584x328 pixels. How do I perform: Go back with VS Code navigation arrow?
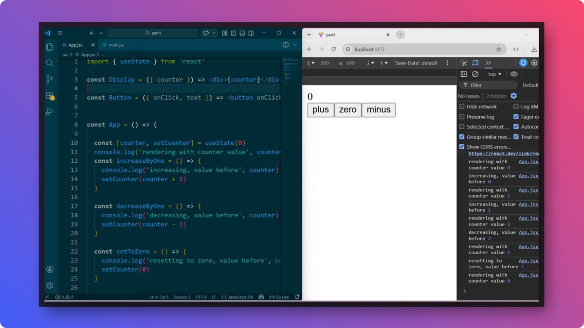click(x=91, y=33)
